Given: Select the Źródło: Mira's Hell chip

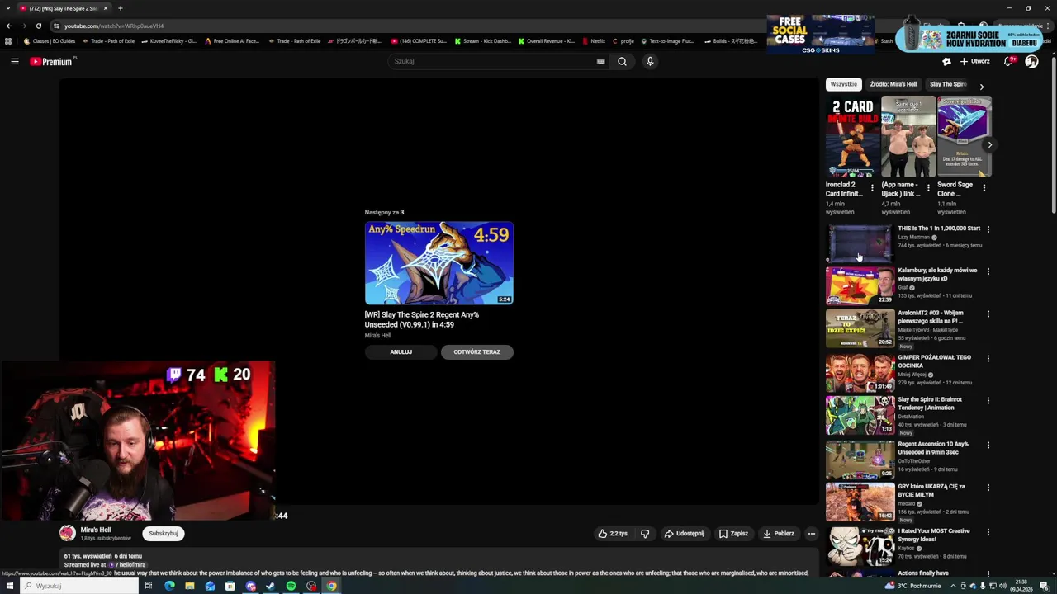Looking at the screenshot, I should point(893,84).
